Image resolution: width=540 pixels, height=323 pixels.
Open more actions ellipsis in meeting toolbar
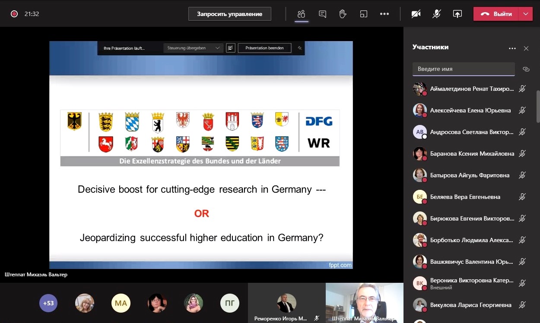click(x=384, y=14)
